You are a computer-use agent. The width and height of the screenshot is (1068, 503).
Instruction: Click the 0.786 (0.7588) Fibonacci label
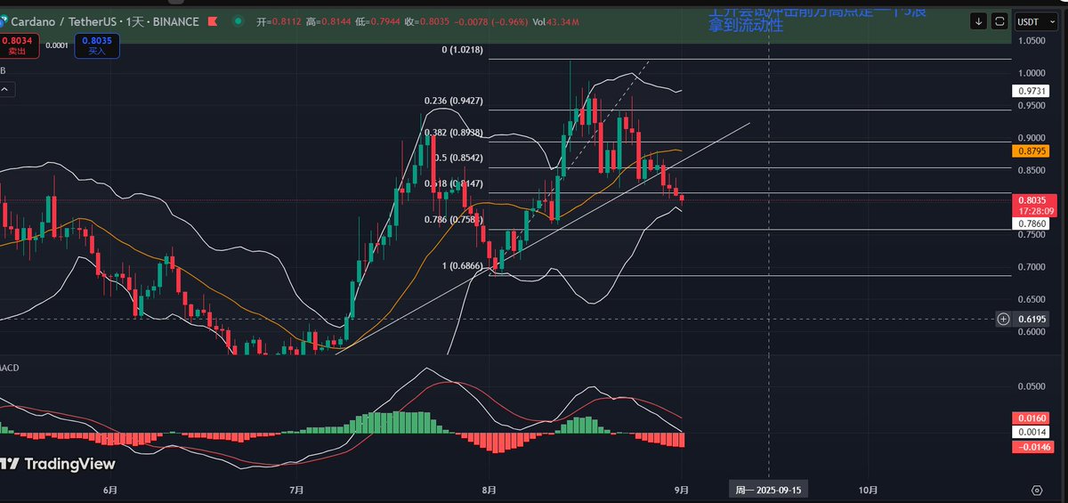453,219
